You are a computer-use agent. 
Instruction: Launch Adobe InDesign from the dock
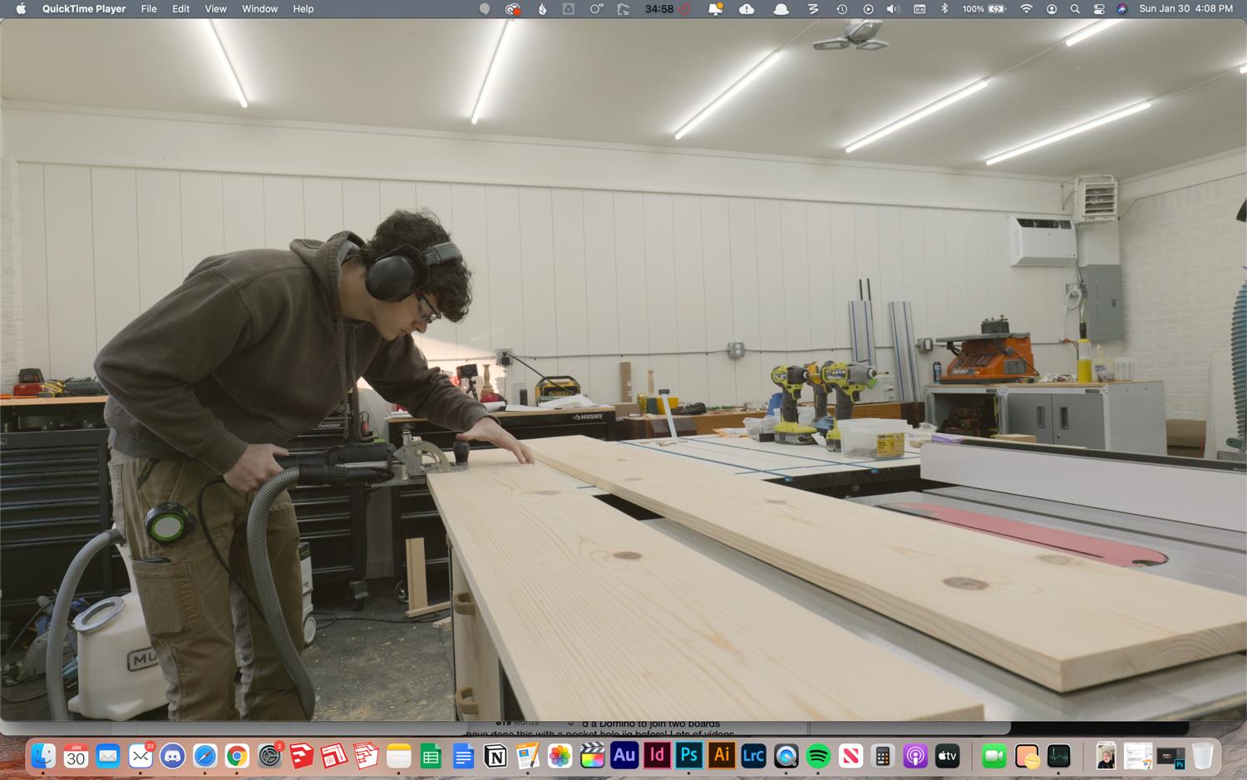(657, 756)
